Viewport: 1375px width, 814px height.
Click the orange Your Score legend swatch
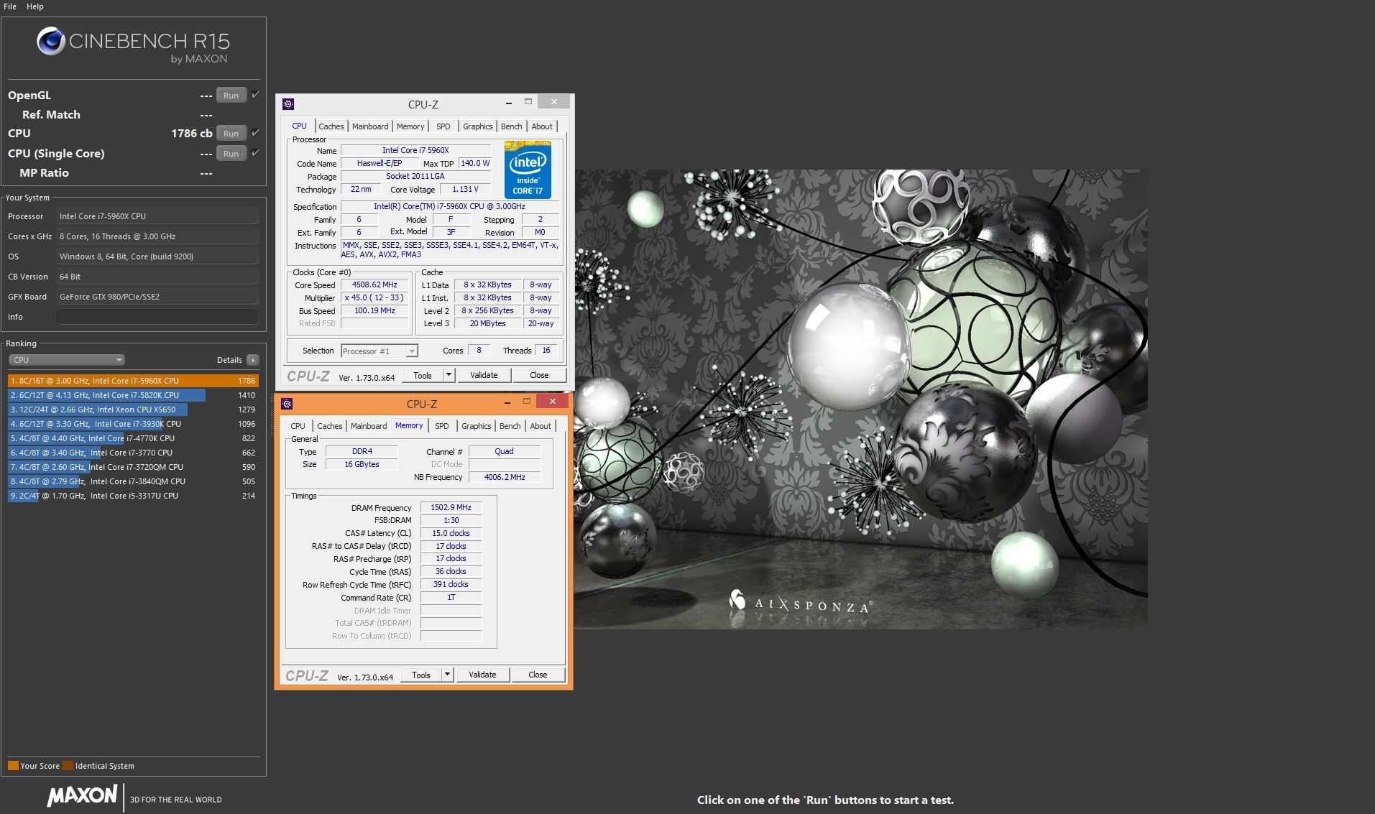[13, 765]
